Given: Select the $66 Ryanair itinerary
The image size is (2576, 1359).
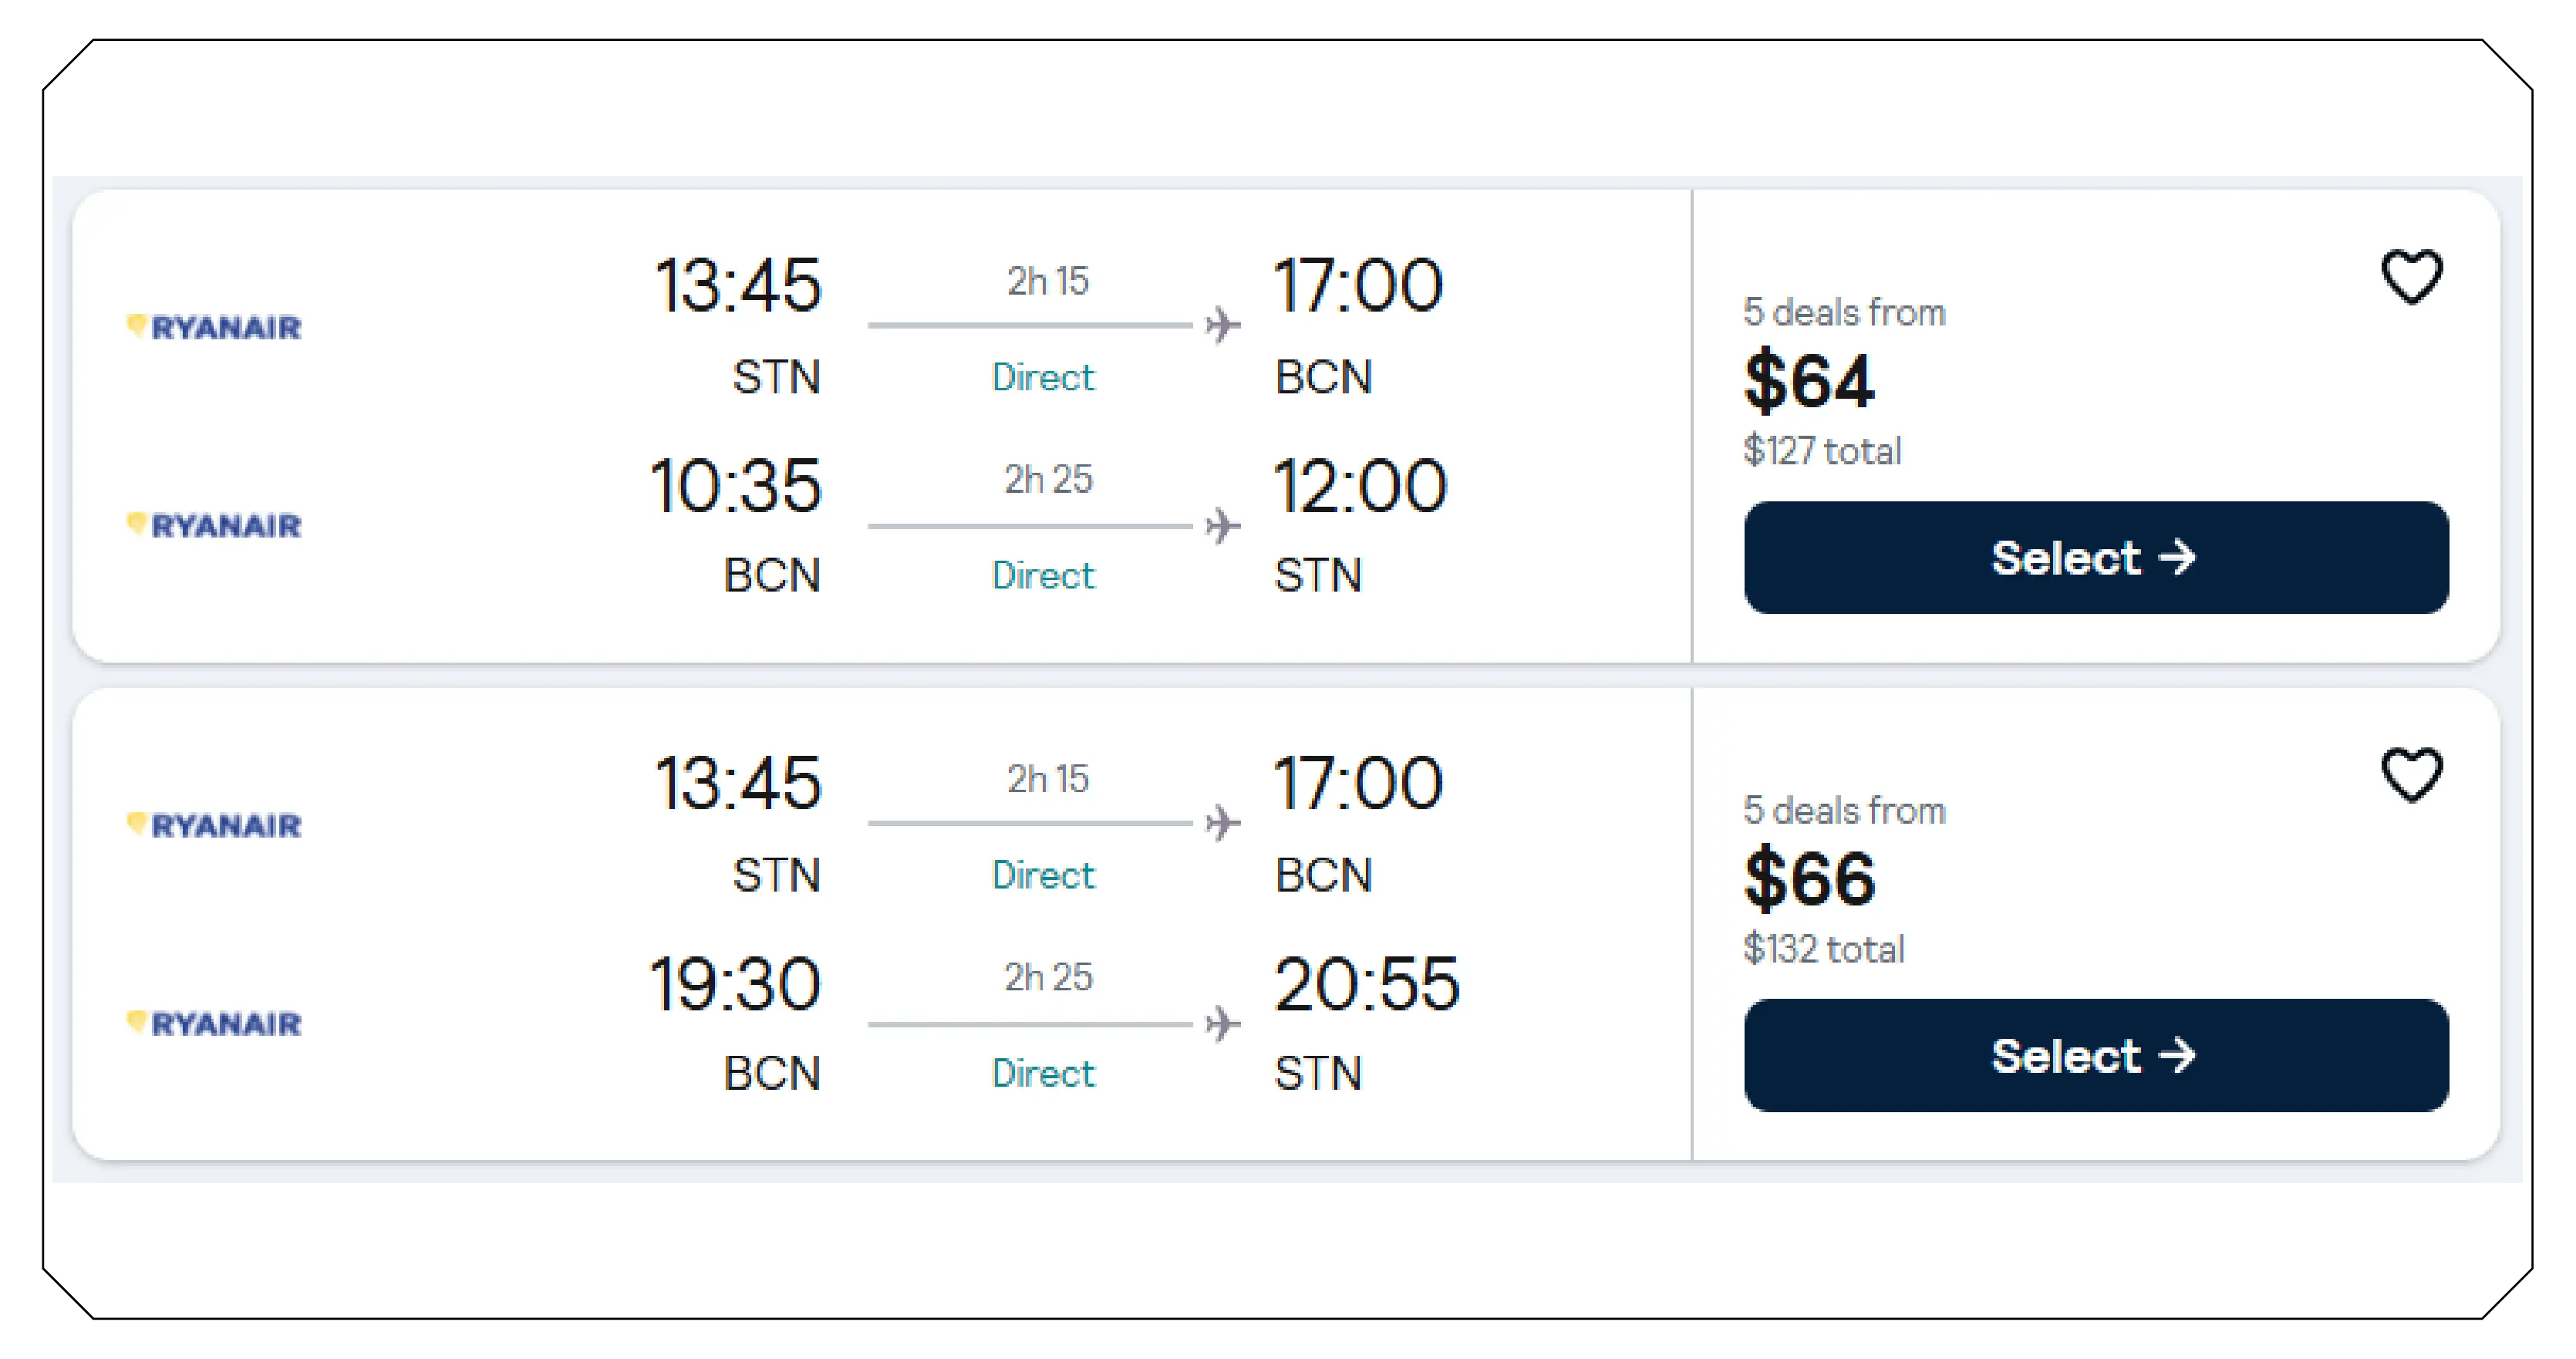Looking at the screenshot, I should 2093,1055.
